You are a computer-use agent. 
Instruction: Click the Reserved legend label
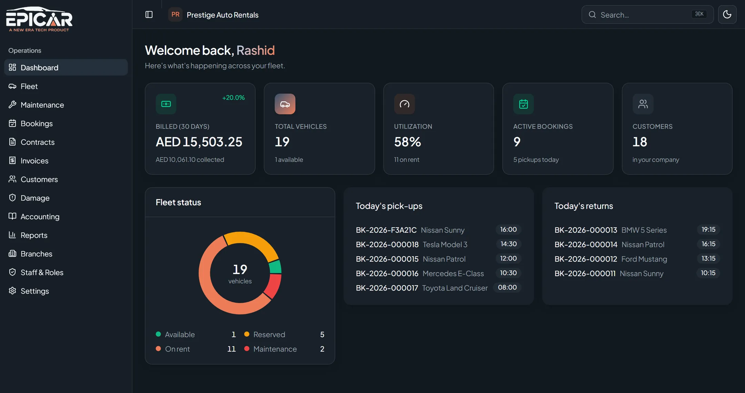[x=269, y=334]
